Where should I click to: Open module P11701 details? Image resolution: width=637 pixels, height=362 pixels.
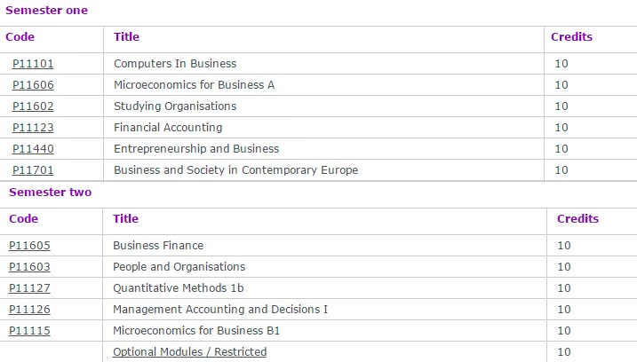pyautogui.click(x=33, y=170)
